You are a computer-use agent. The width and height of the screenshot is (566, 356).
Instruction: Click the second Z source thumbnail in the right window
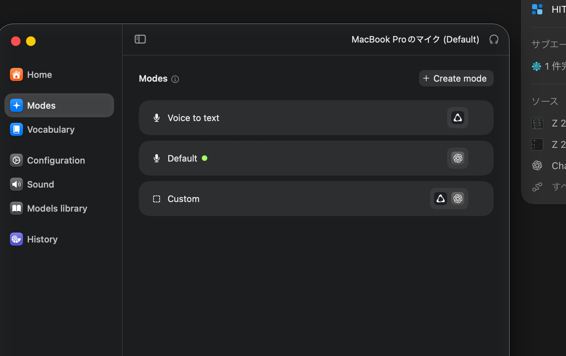537,144
